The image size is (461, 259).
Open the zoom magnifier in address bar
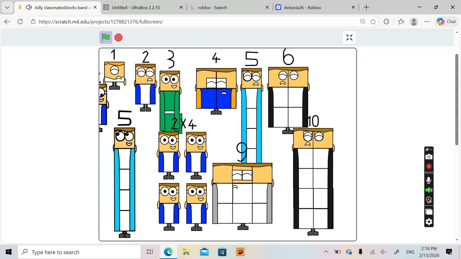pyautogui.click(x=363, y=22)
